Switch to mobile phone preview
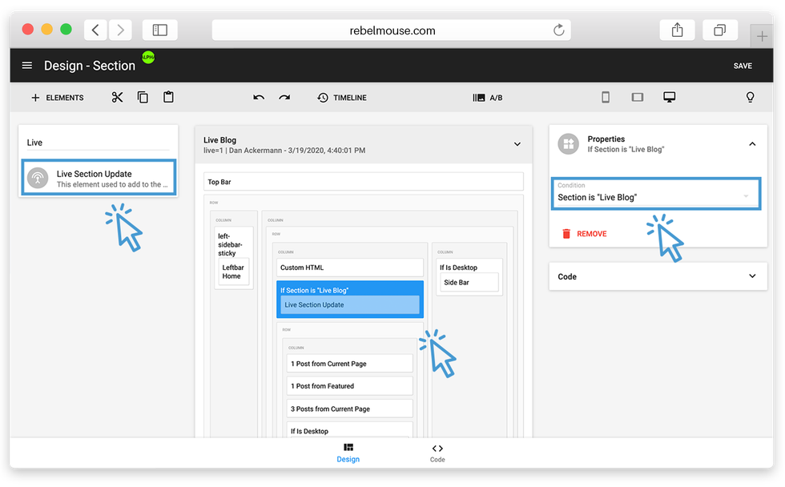 coord(606,98)
